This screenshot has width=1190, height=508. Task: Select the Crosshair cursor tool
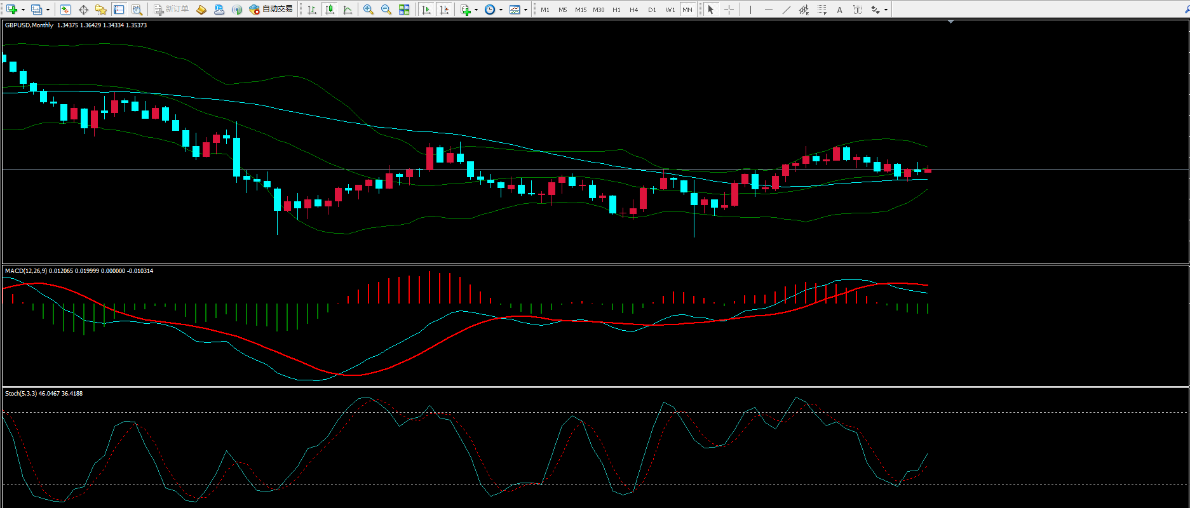(729, 10)
